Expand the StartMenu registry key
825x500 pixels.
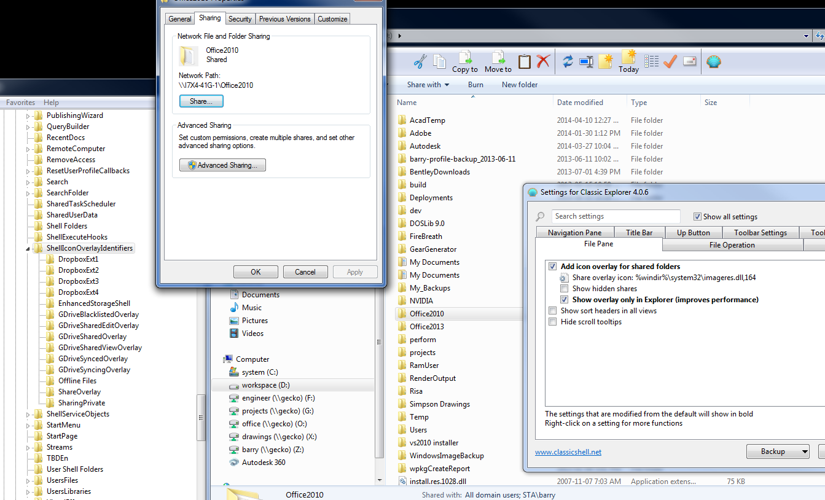point(28,425)
